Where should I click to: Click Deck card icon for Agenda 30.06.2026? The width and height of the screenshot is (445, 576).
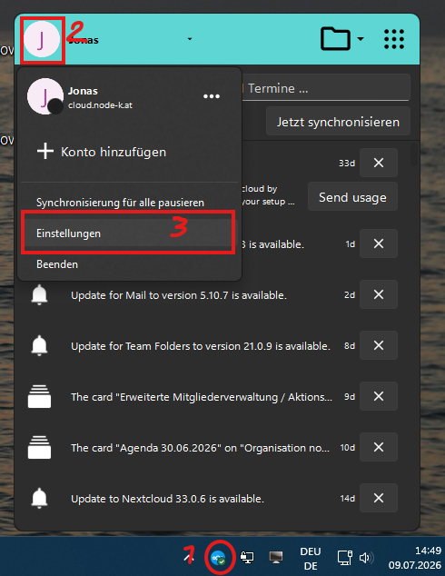pos(39,447)
